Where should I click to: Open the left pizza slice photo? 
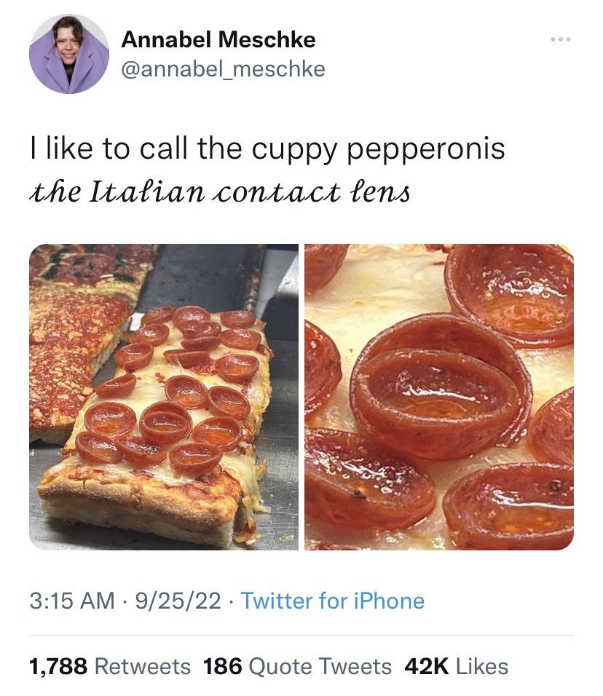164,397
